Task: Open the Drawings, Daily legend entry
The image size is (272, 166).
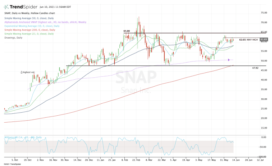Action: click(13, 38)
